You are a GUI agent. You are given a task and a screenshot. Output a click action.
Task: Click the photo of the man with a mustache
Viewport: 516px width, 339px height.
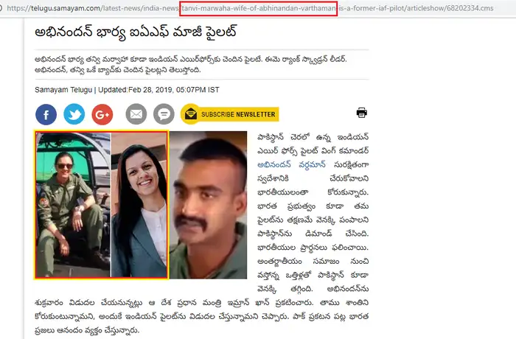pyautogui.click(x=209, y=205)
